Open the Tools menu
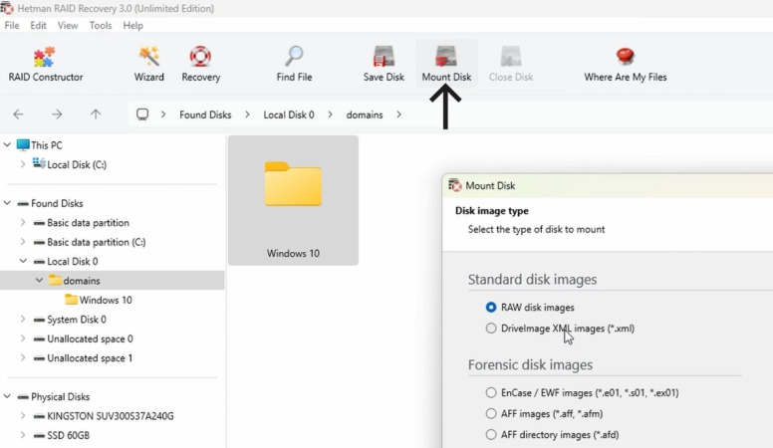 coord(101,26)
